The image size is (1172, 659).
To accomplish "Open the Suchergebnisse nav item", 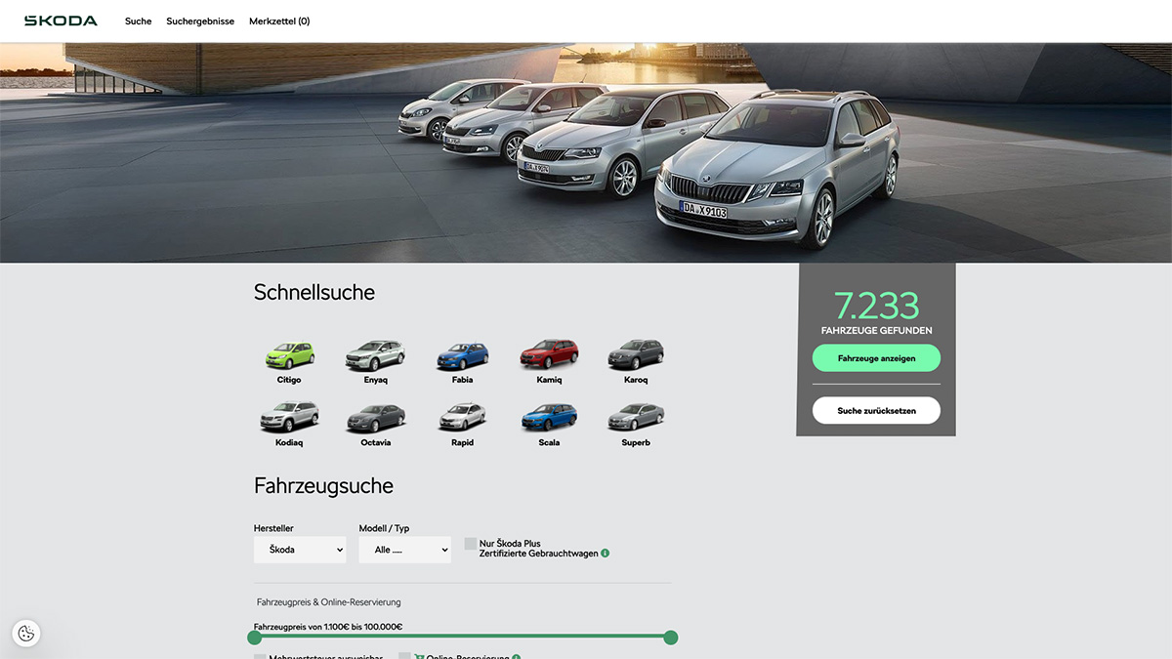I will 200,21.
